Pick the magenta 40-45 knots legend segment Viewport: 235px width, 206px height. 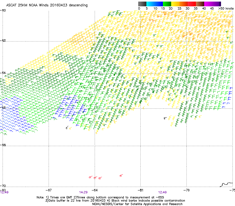pyautogui.click(x=208, y=4)
